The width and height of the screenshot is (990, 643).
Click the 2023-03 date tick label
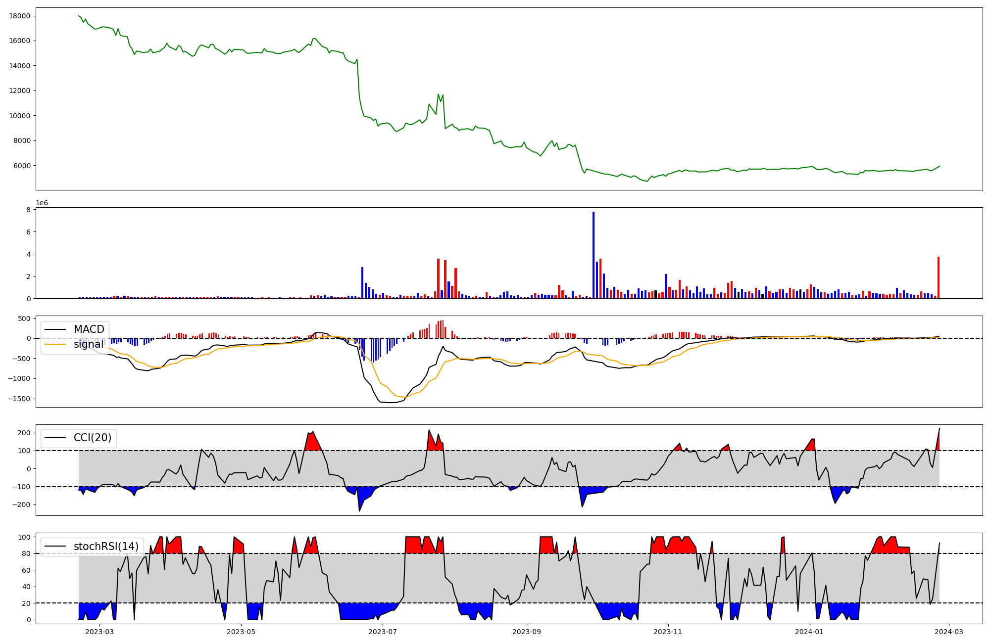click(x=99, y=632)
